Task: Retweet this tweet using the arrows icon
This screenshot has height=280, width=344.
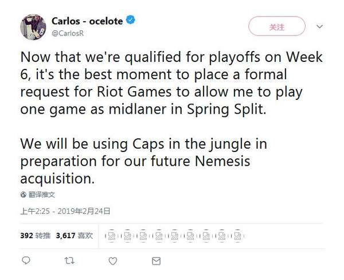Action: pyautogui.click(x=69, y=260)
